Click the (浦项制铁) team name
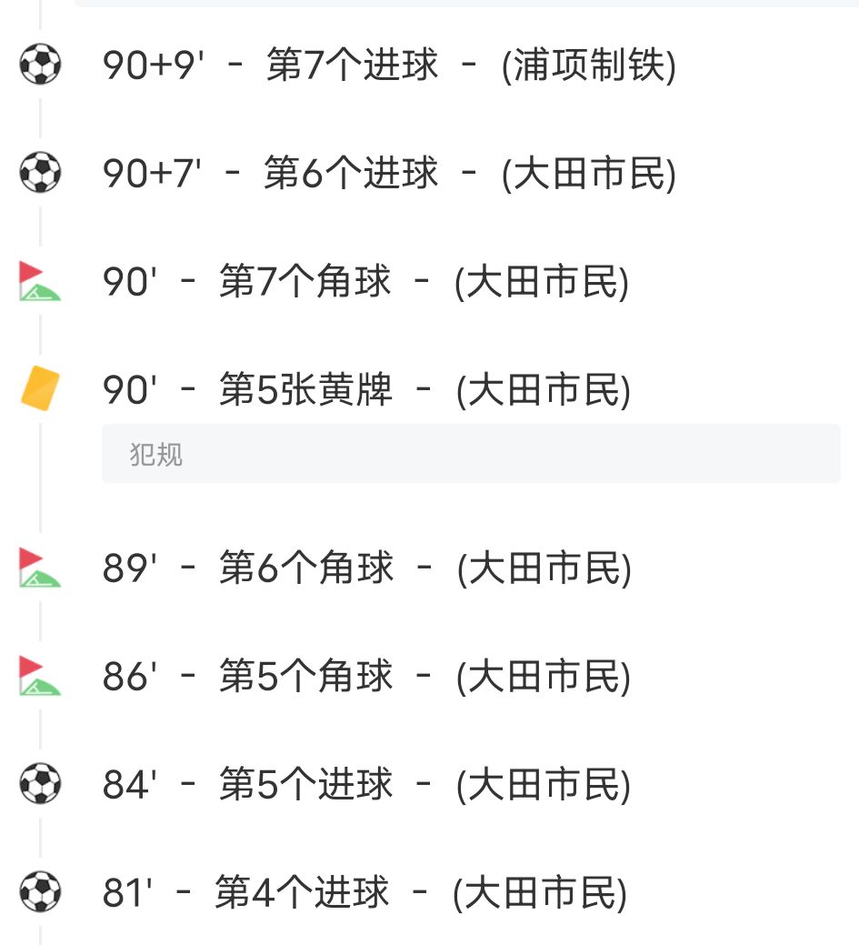The image size is (859, 945). coord(589,65)
